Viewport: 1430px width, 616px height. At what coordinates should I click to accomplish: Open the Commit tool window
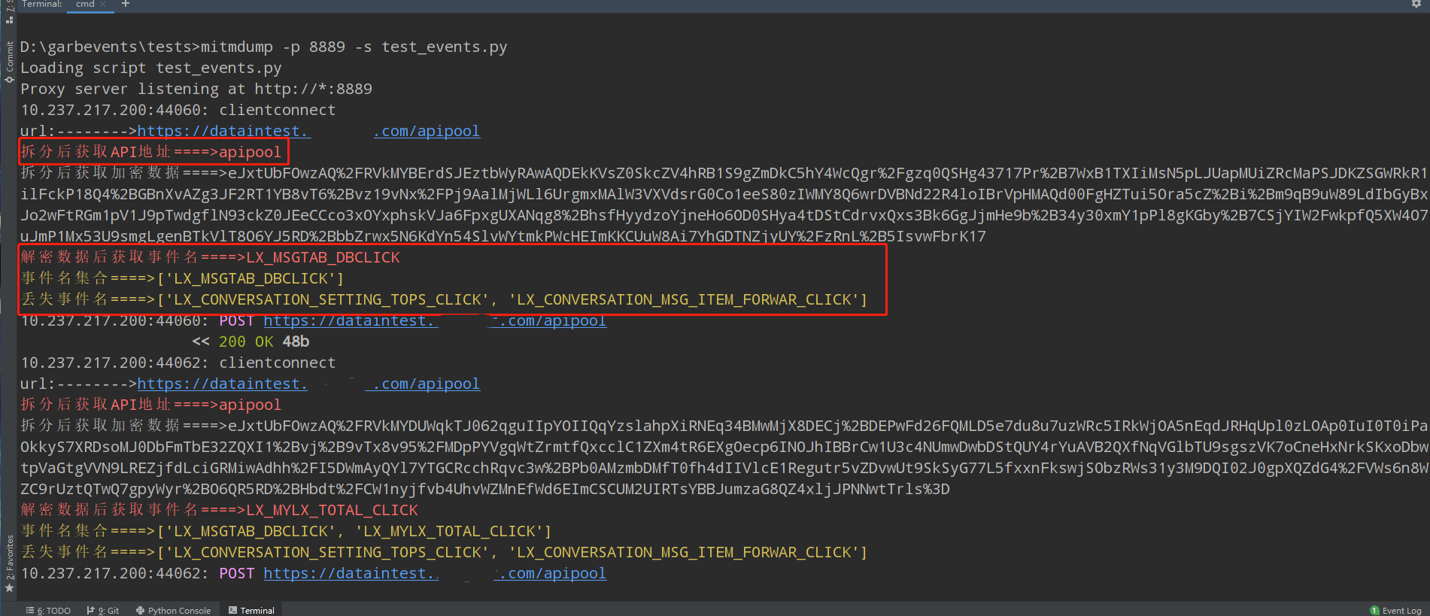(x=9, y=62)
